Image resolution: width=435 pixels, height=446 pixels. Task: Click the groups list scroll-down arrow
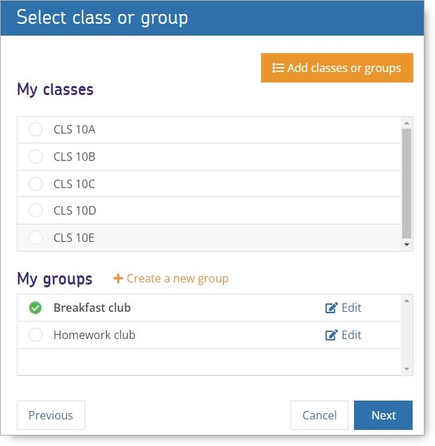406,369
